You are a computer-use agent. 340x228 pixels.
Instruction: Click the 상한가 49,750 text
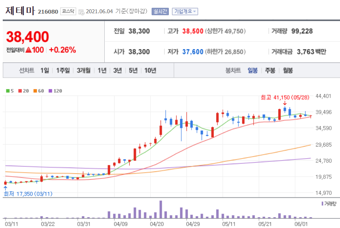point(225,31)
